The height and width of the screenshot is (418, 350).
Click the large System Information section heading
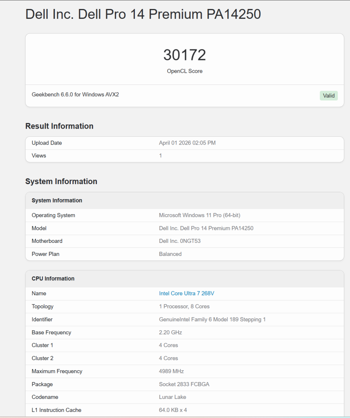click(61, 181)
